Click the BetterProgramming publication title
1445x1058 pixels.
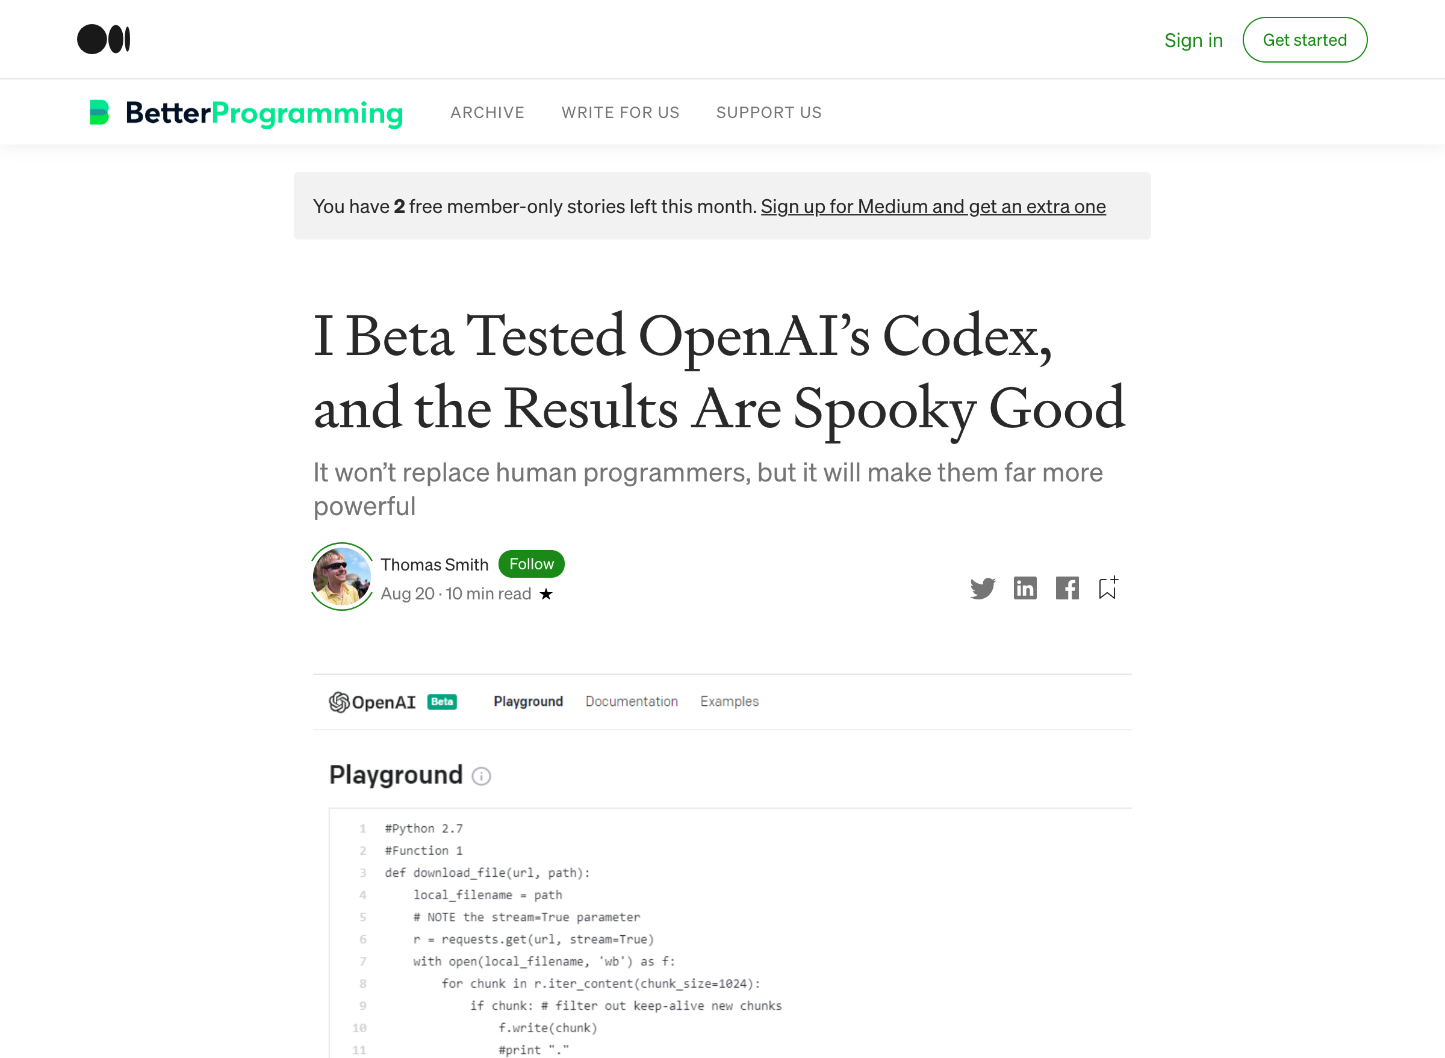[264, 113]
